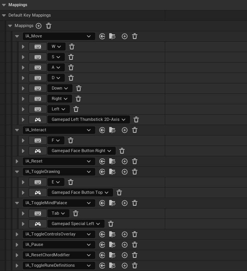This screenshot has height=271, width=247.
Task: Remove the Down key binding
Action: 79,88
